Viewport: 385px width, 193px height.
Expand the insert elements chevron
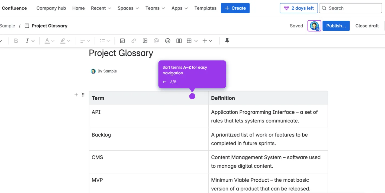(x=211, y=41)
